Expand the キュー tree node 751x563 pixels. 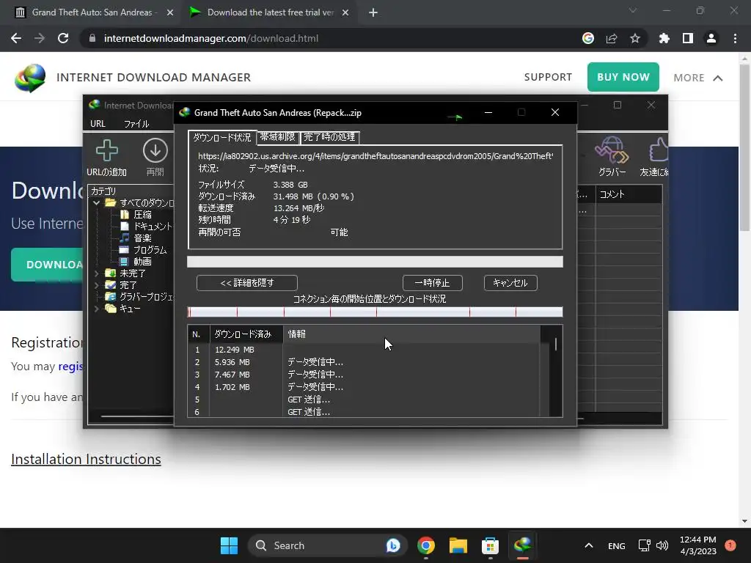pyautogui.click(x=96, y=309)
